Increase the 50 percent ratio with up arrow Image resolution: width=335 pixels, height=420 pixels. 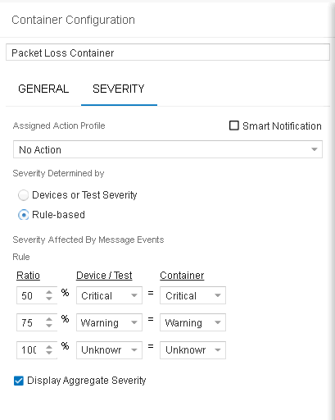[49, 292]
